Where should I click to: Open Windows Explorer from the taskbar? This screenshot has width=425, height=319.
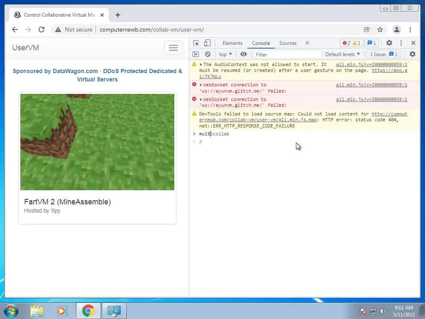pyautogui.click(x=37, y=311)
